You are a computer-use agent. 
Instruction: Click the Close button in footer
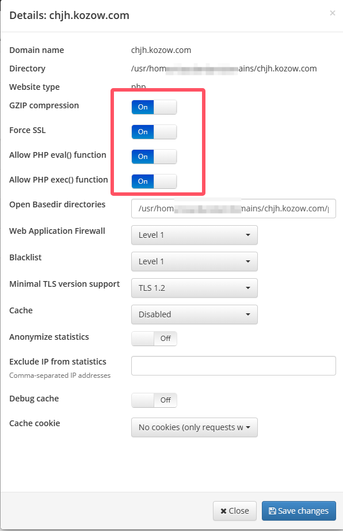pos(235,511)
